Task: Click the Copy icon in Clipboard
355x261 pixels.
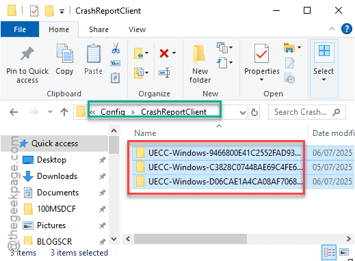Action: 64,53
